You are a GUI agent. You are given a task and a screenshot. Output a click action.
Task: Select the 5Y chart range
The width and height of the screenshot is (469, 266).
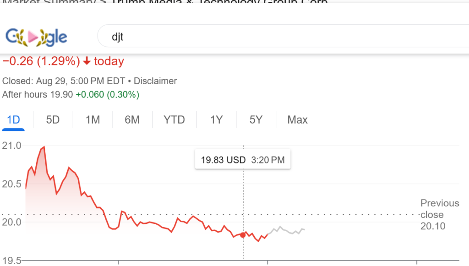point(256,120)
